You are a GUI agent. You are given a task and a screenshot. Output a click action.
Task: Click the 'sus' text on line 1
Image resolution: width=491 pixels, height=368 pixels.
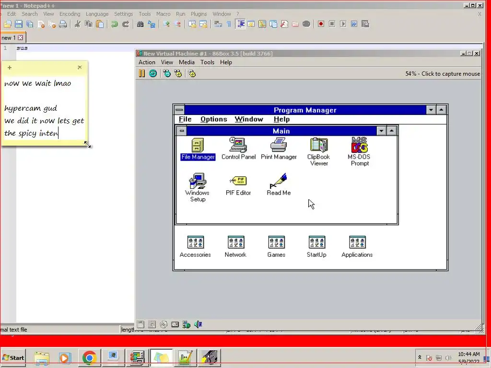coord(22,48)
